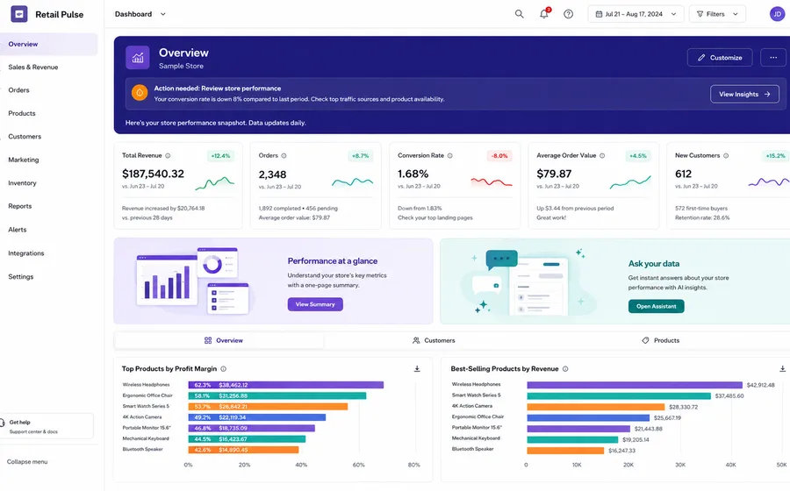Click the Performance at a glance illustration

tap(194, 281)
